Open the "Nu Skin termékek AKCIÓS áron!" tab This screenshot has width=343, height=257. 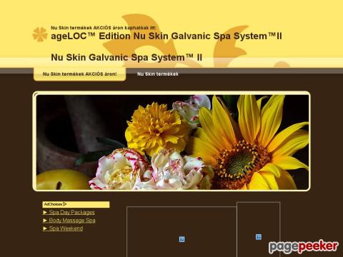(79, 74)
